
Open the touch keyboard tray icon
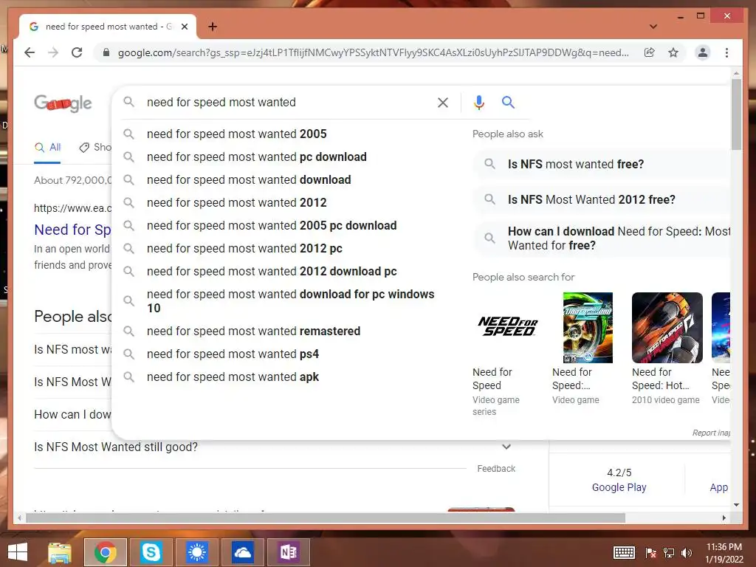[624, 552]
